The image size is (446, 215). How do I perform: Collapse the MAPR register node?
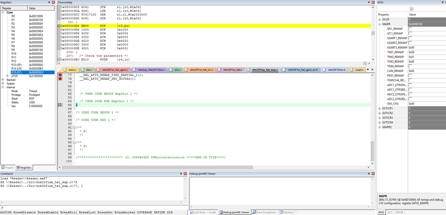click(x=380, y=24)
